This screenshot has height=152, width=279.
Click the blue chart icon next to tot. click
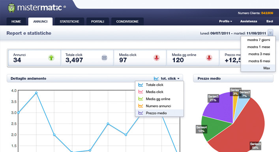(x=156, y=79)
